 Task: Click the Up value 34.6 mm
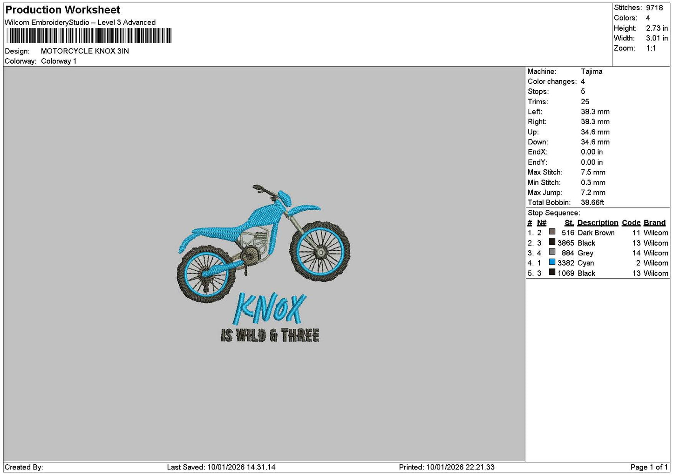[x=595, y=132]
